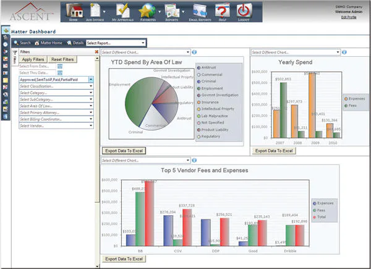Open the Select SubCategory dropdown
Image resolution: width=371 pixels, height=269 pixels.
pyautogui.click(x=56, y=100)
